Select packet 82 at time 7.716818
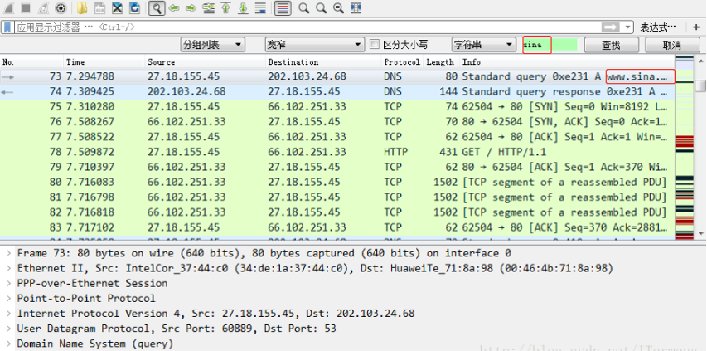Viewport: 707px width, 351px height. pyautogui.click(x=337, y=212)
